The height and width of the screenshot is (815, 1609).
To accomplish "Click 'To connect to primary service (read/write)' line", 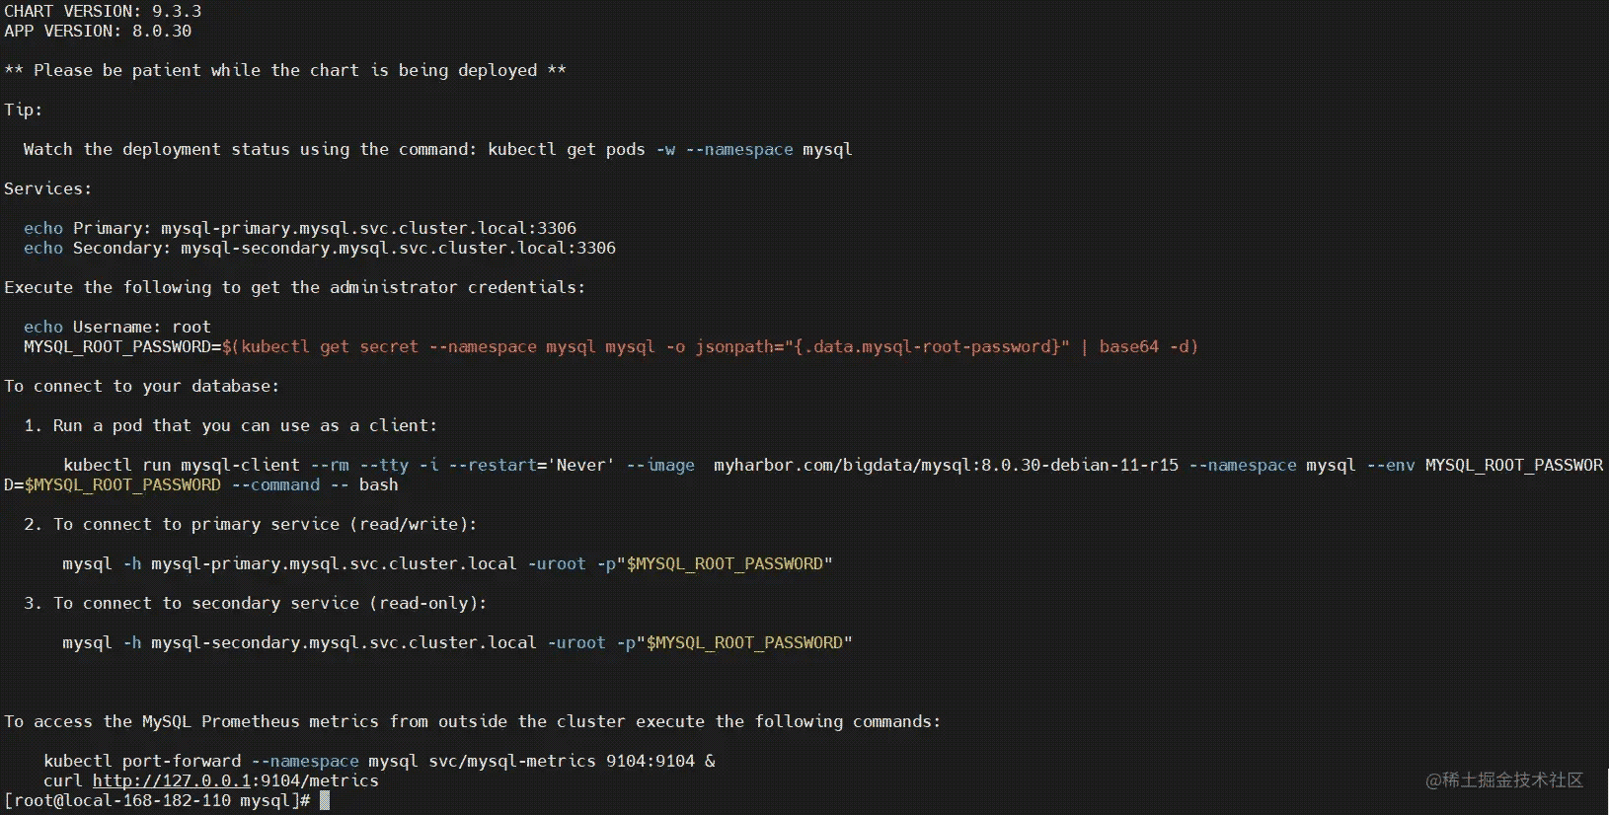I will 265,524.
